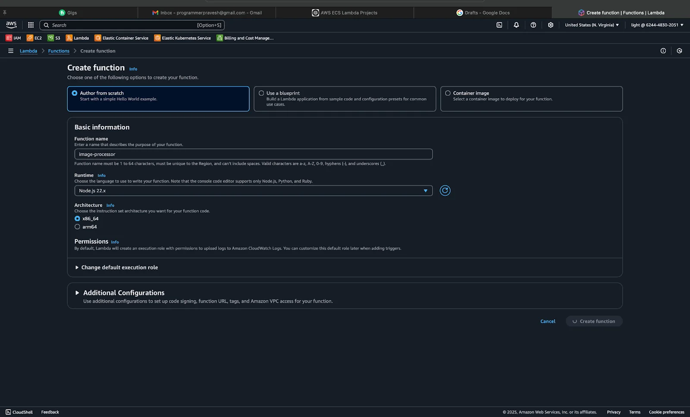
Task: Click the Functions breadcrumb link
Action: click(x=58, y=51)
